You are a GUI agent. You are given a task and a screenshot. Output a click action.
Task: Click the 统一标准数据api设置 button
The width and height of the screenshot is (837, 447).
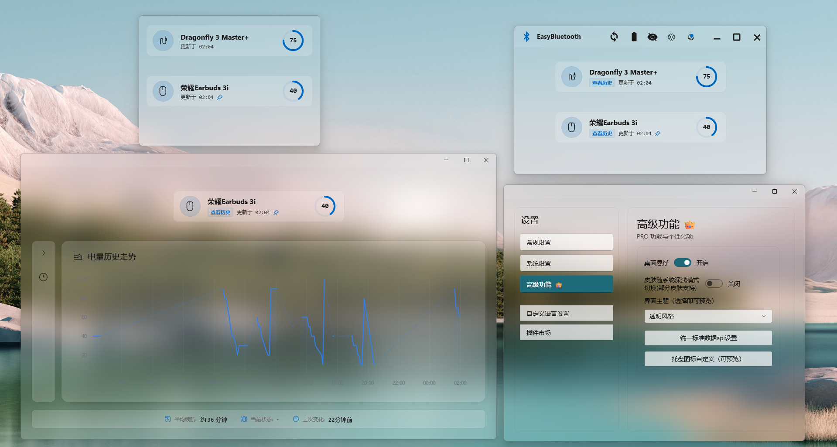coord(708,338)
